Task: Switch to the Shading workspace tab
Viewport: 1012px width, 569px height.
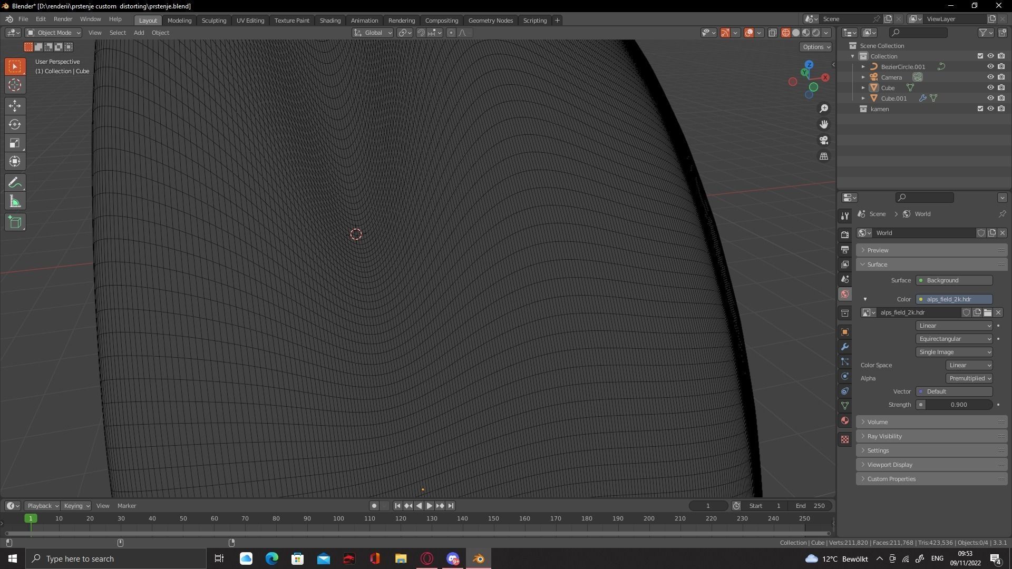Action: 330,20
